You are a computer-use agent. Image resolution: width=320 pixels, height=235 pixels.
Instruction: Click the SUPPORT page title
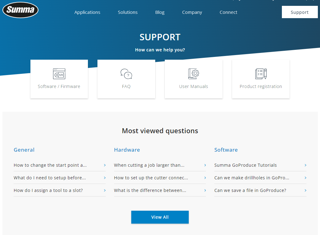tap(160, 37)
